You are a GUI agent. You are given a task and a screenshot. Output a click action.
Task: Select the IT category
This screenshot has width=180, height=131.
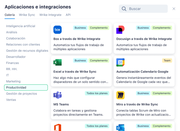[8, 75]
